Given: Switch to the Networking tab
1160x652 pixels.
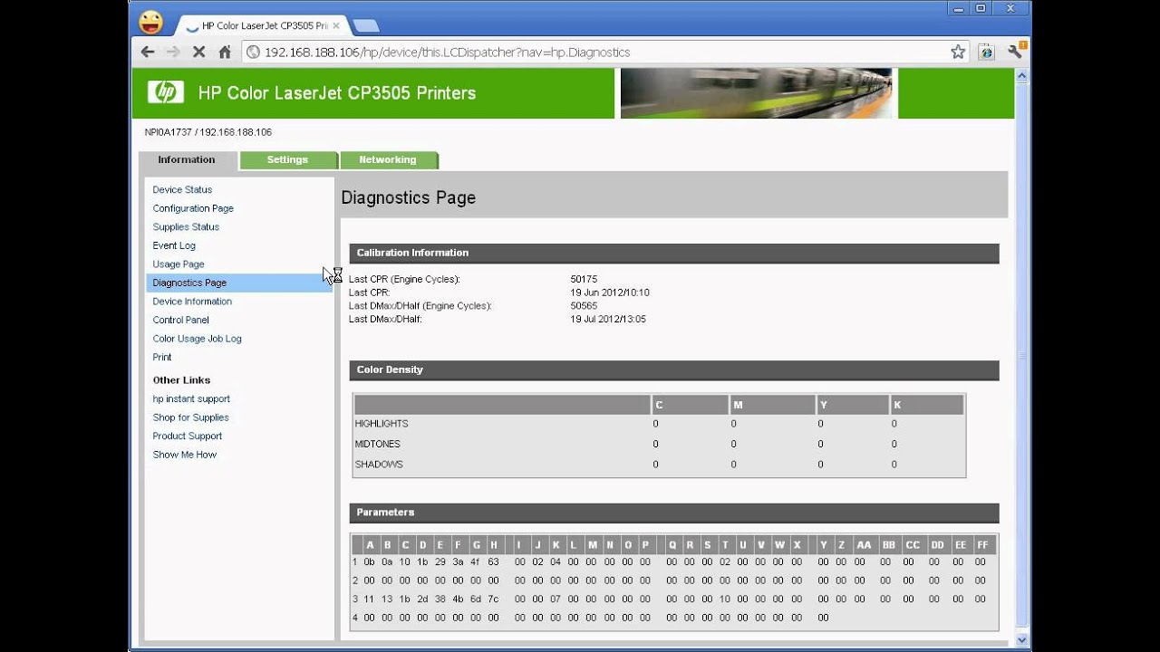Looking at the screenshot, I should 388,160.
